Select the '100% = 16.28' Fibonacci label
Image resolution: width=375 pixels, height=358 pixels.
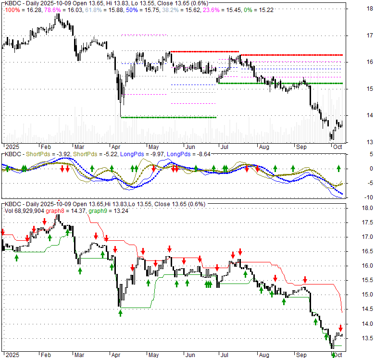[x=23, y=10]
